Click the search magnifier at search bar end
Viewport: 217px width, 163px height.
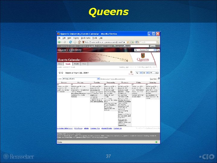pyautogui.click(x=158, y=42)
